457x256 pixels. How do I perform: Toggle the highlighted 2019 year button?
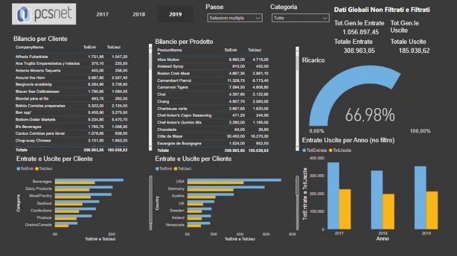[175, 14]
